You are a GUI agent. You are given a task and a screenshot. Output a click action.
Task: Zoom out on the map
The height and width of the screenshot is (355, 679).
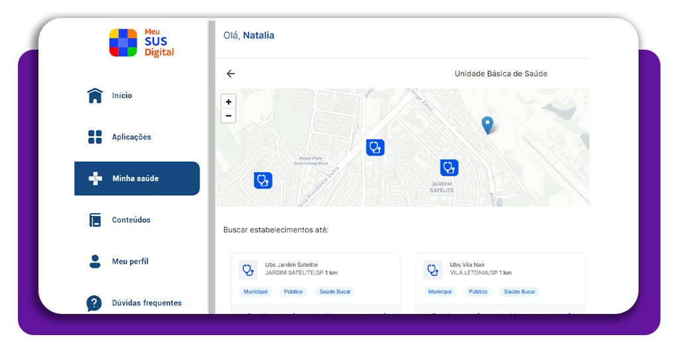pos(228,116)
